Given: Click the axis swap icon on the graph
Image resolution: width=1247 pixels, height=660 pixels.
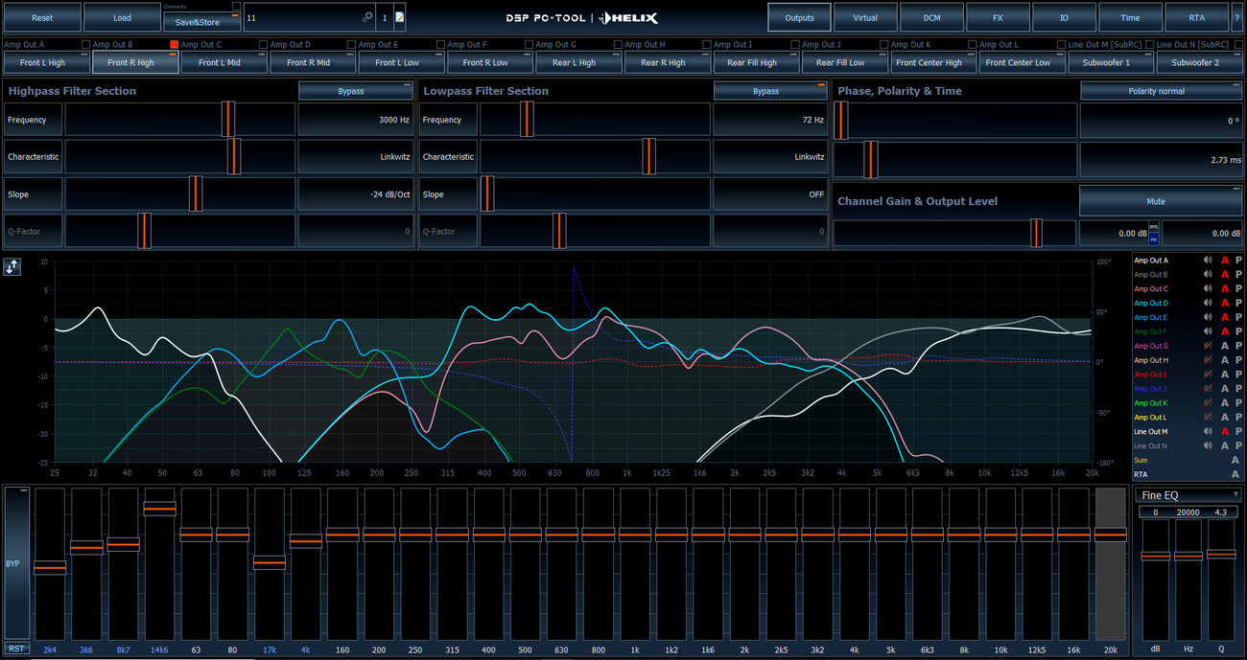Looking at the screenshot, I should 12,266.
